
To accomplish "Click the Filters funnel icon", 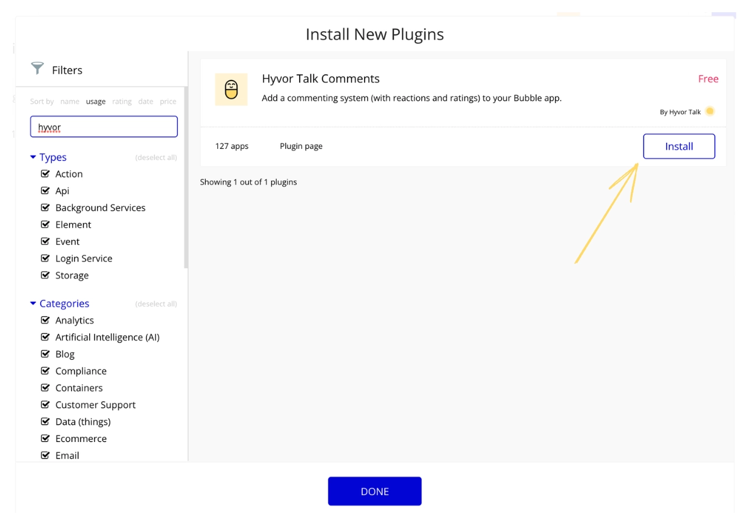I will [x=38, y=68].
